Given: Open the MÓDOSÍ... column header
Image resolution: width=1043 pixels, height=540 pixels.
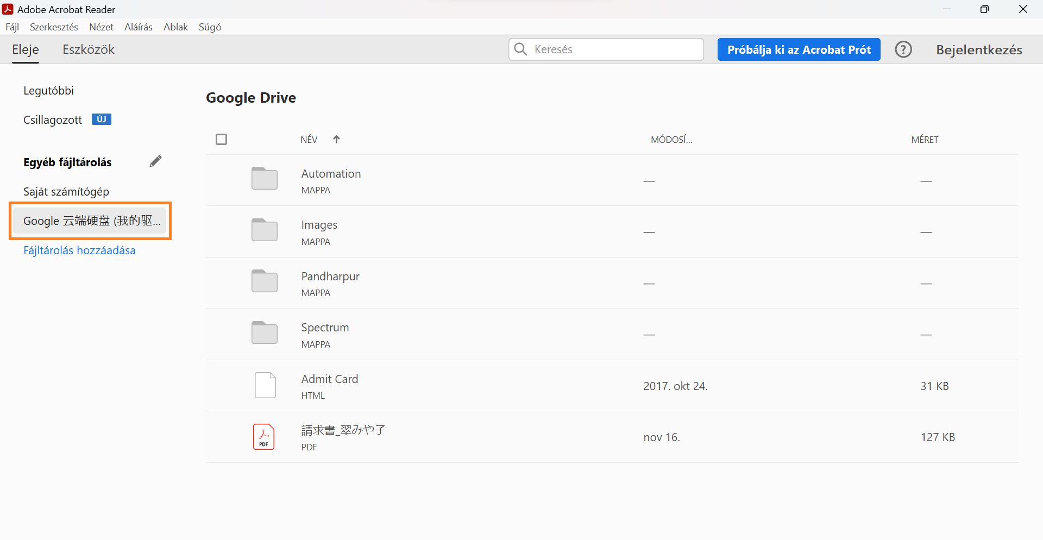Looking at the screenshot, I should [671, 140].
